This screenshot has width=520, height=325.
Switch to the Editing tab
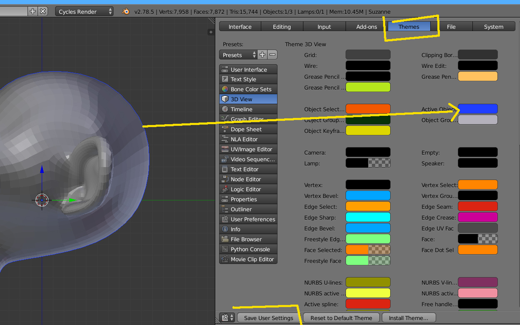coord(282,27)
